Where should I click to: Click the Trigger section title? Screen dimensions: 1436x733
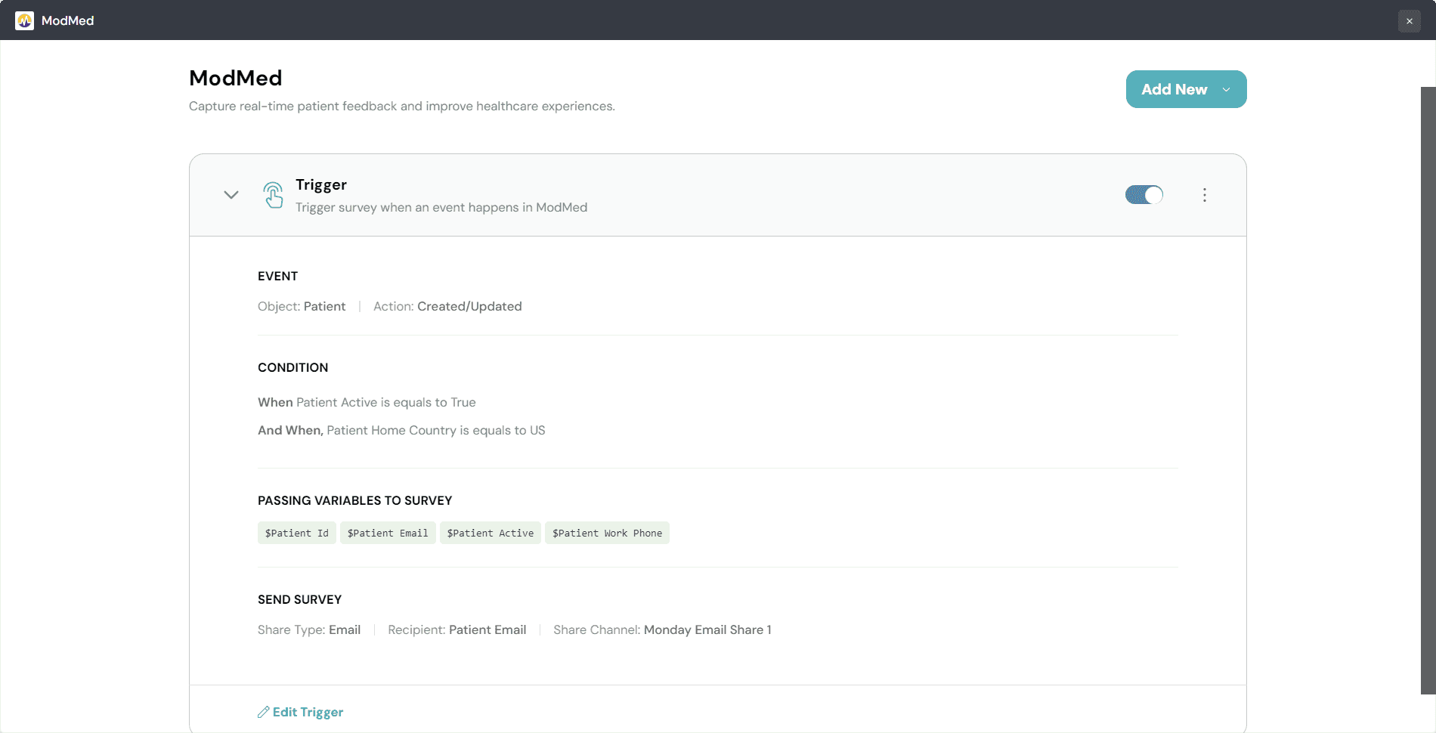pos(321,184)
